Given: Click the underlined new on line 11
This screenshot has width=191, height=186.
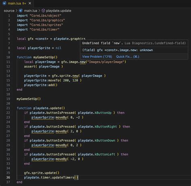Looking at the screenshot, I should tap(83, 62).
